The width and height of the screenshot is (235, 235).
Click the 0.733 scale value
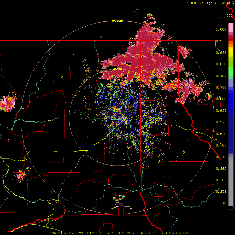pyautogui.click(x=221, y=87)
